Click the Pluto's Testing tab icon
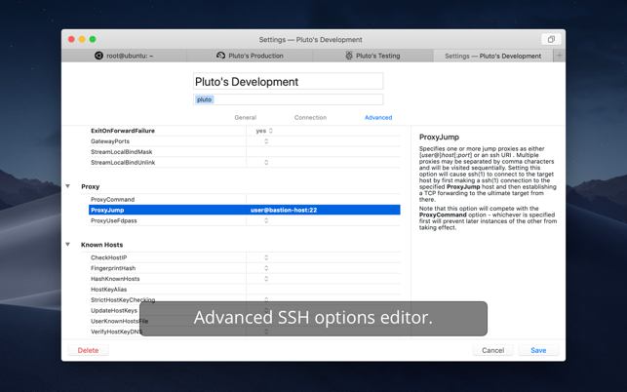Viewport: 627px width, 392px height. pos(349,56)
